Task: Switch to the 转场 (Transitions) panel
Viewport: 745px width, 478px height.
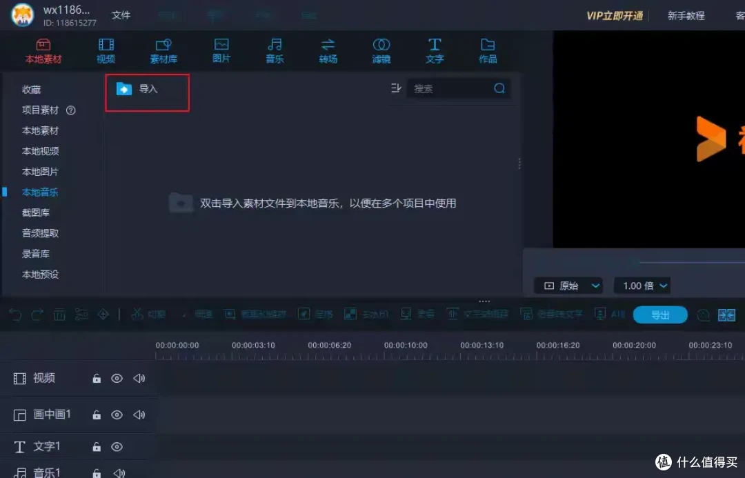Action: [328, 50]
